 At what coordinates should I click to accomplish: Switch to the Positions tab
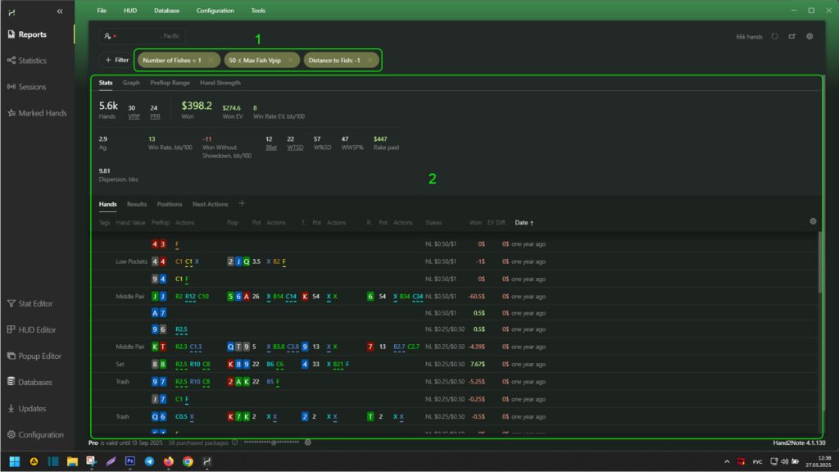[x=169, y=204]
